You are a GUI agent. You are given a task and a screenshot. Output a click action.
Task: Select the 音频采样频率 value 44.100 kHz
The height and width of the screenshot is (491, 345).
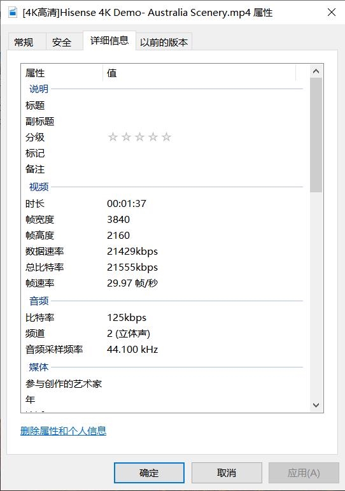[132, 350]
